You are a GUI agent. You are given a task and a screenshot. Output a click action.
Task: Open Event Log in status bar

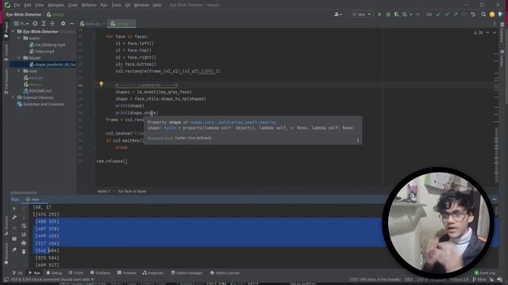(x=485, y=273)
